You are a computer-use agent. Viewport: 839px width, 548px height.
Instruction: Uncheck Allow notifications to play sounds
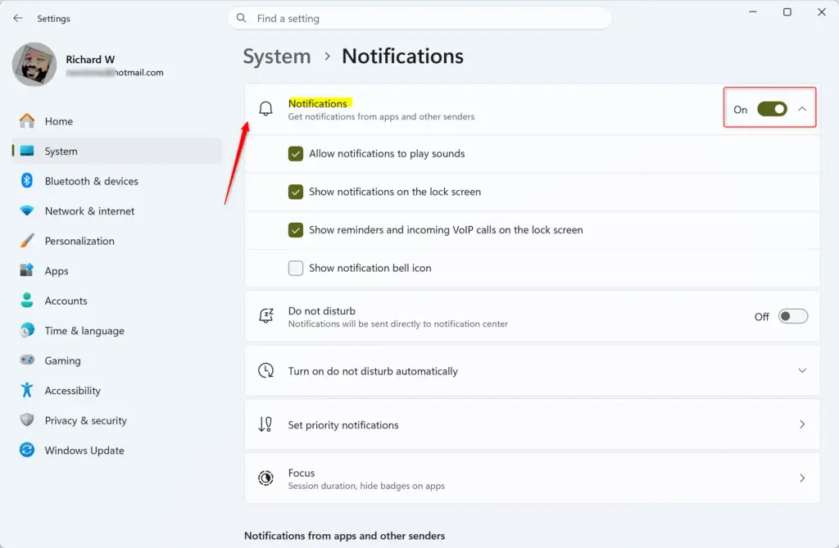tap(295, 154)
